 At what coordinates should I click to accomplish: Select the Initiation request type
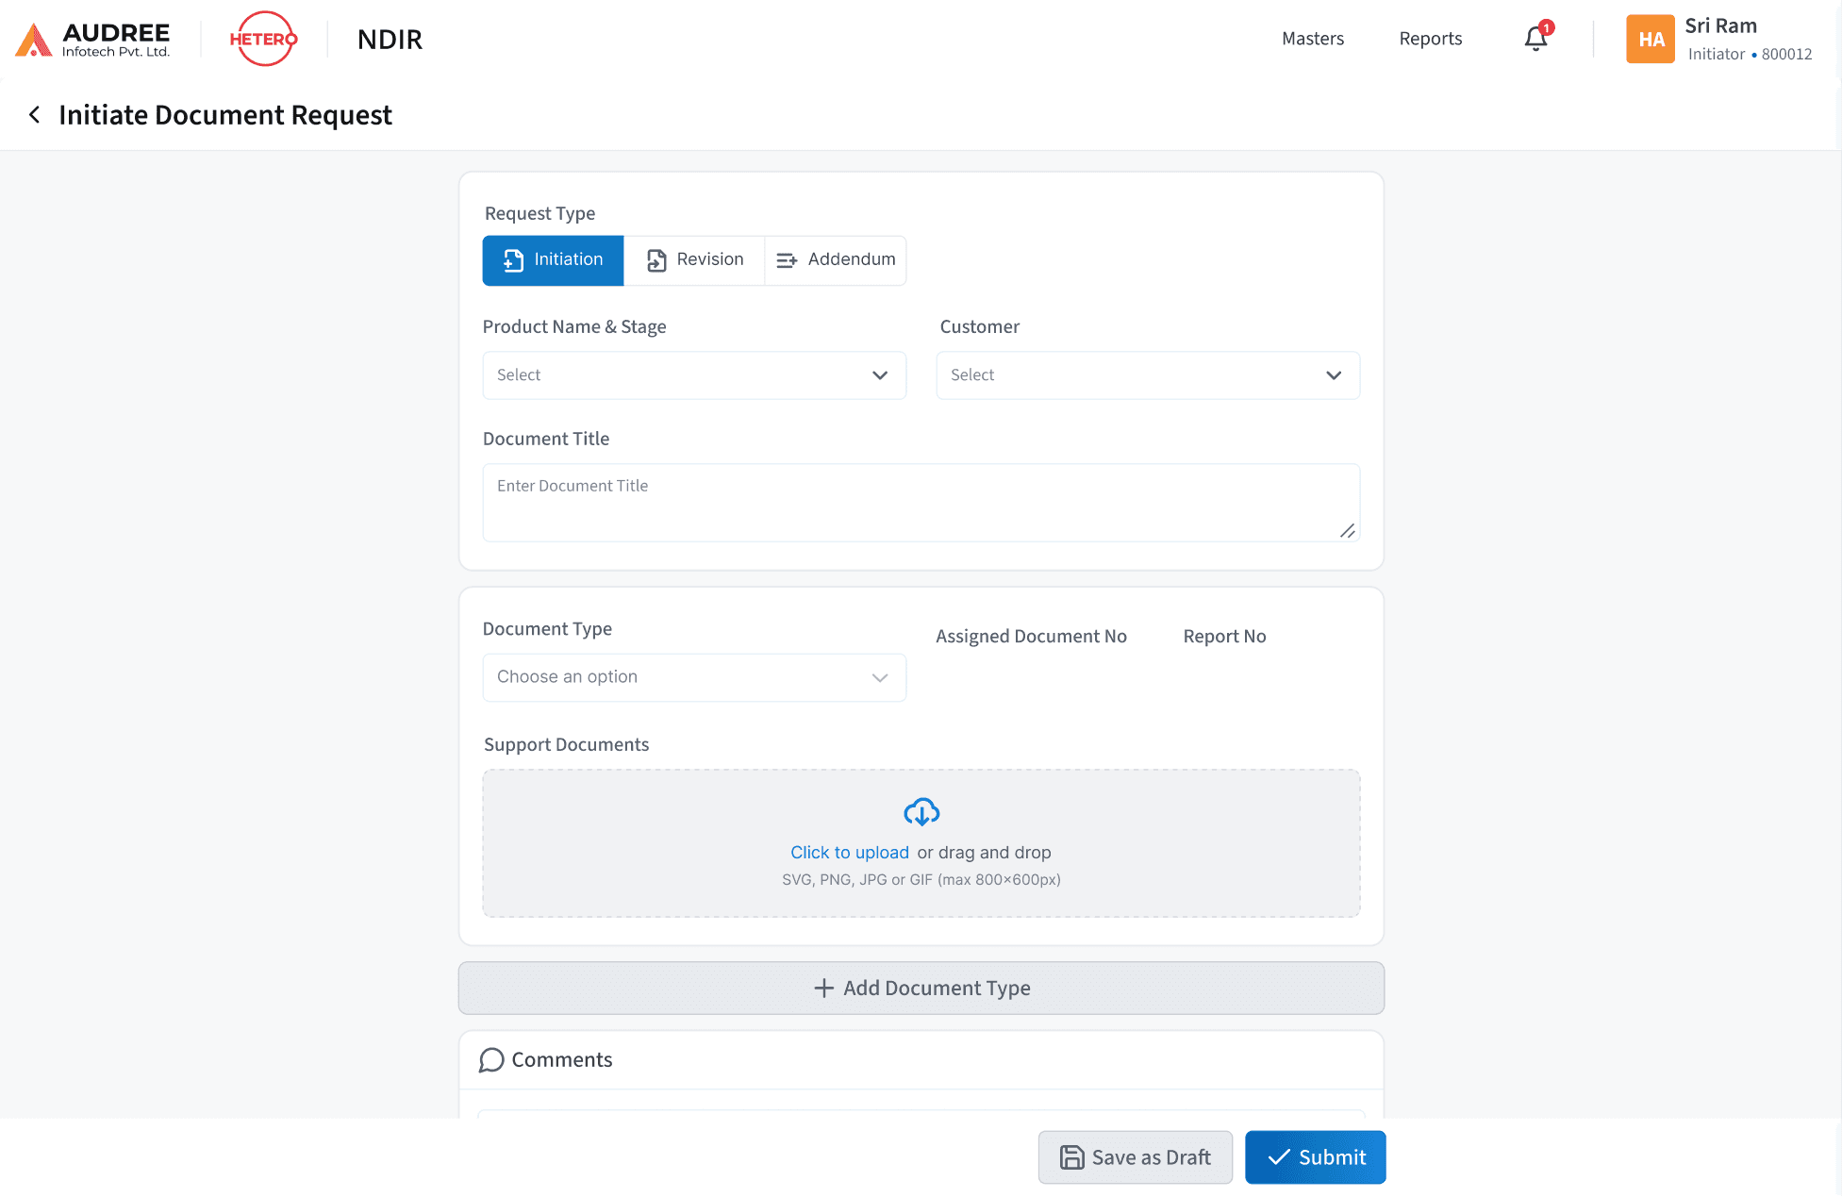tap(553, 259)
